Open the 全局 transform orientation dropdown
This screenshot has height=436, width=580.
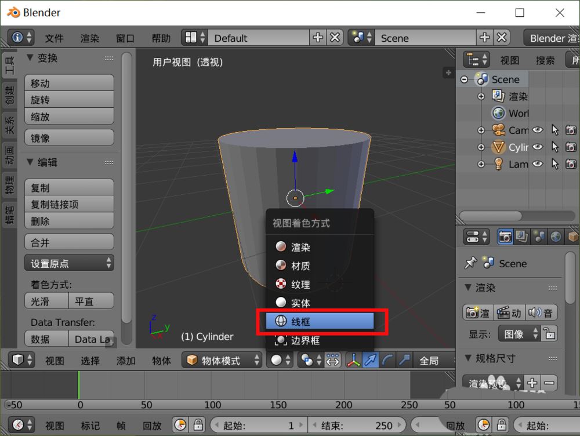(429, 359)
